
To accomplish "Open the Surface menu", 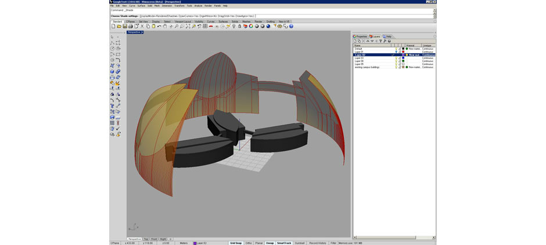I will click(x=141, y=6).
